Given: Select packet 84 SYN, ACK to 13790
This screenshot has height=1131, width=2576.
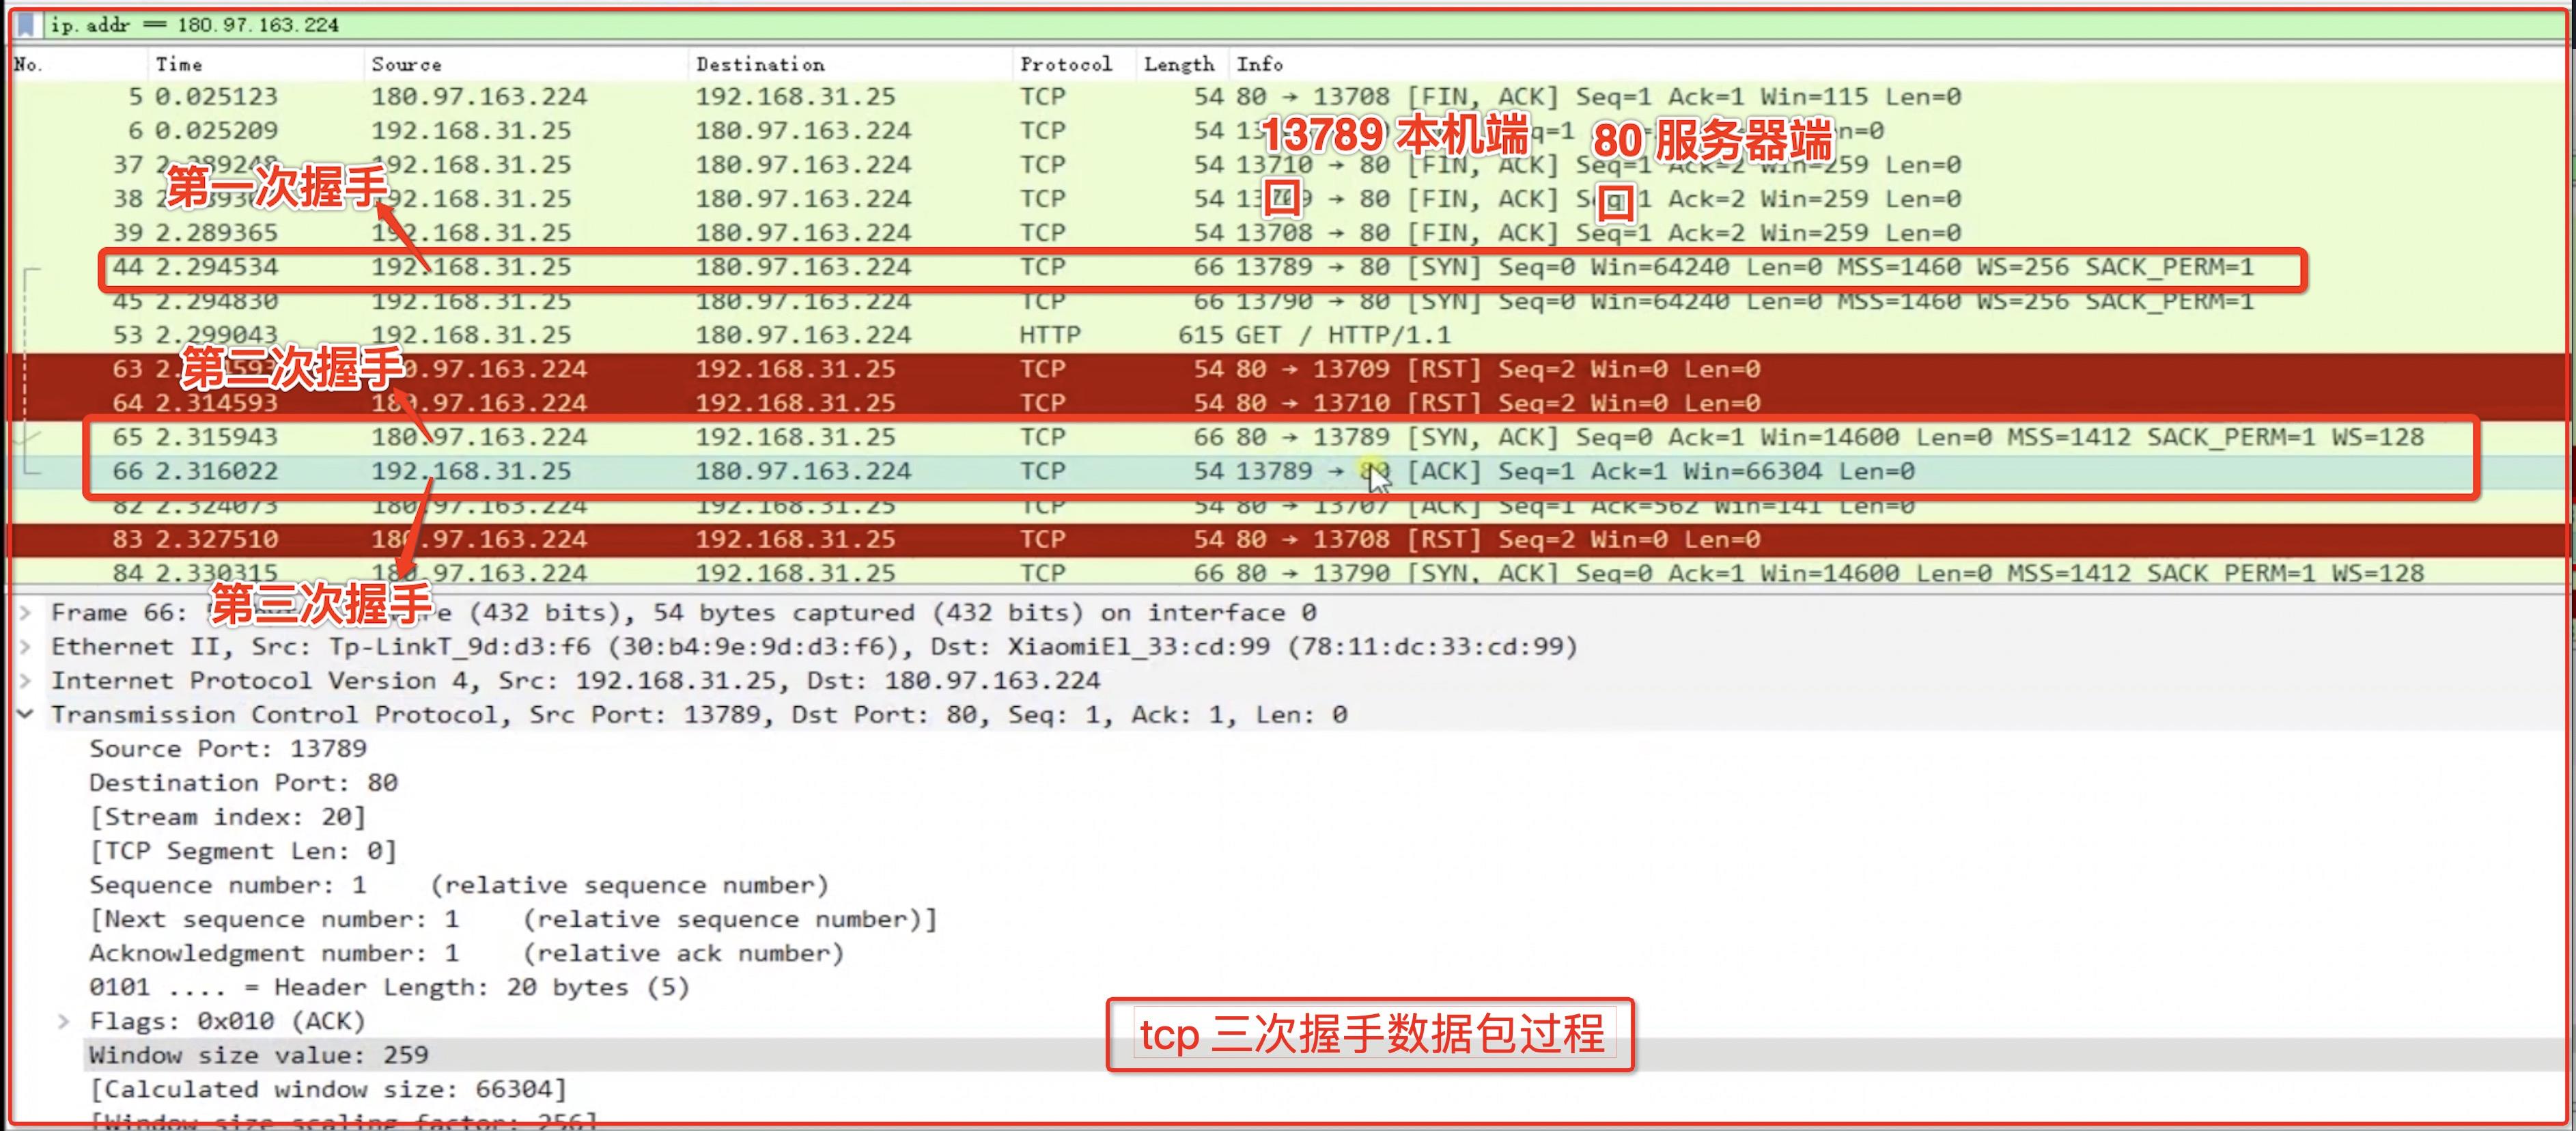Looking at the screenshot, I should [1288, 572].
